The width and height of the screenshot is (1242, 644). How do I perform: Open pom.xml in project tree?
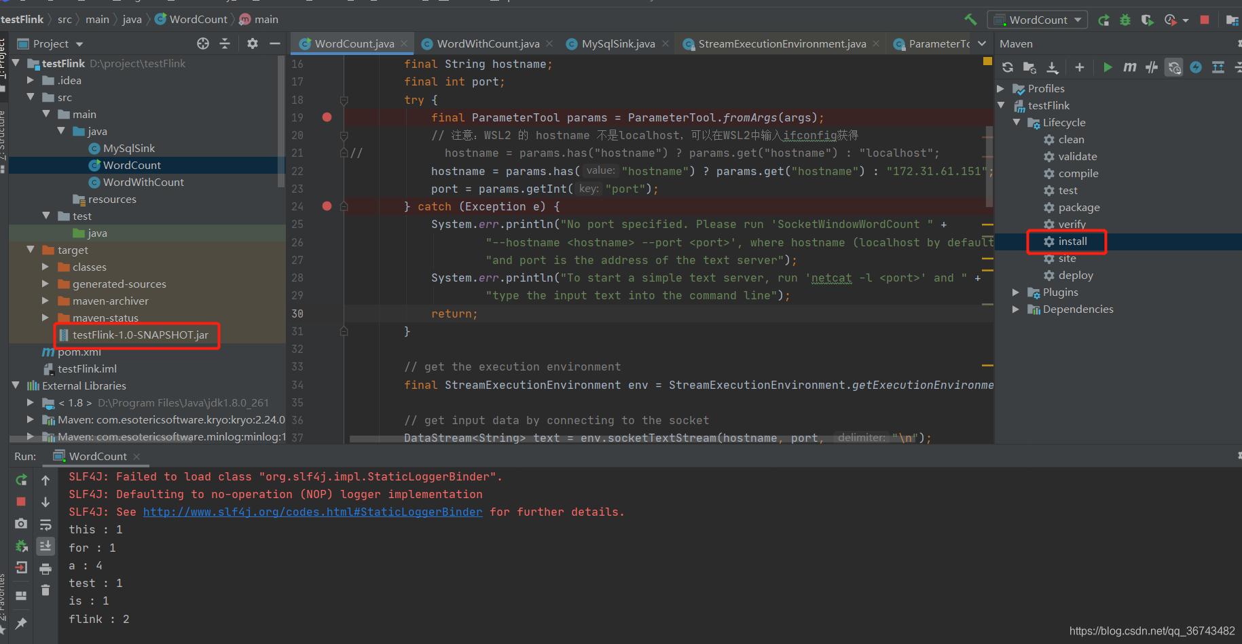[79, 352]
